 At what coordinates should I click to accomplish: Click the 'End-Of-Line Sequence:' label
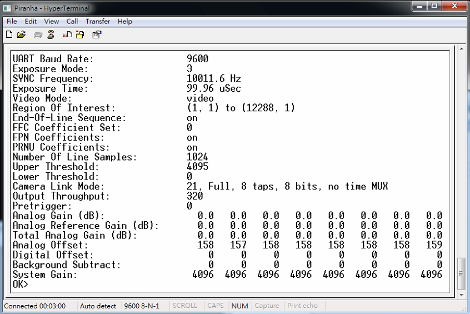69,118
